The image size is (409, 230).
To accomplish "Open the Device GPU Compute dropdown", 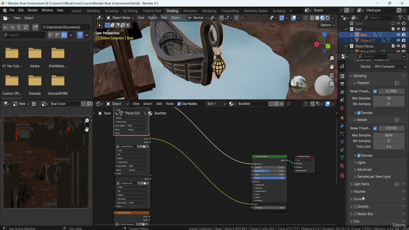I will pyautogui.click(x=390, y=66).
